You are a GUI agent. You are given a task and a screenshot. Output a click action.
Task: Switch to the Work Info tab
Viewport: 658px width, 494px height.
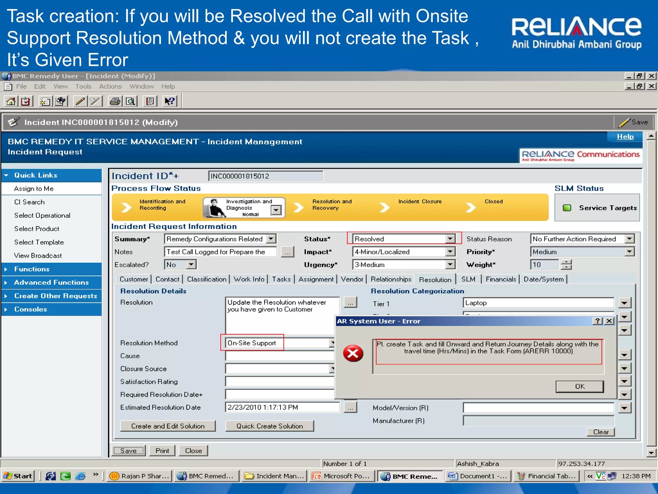point(249,279)
